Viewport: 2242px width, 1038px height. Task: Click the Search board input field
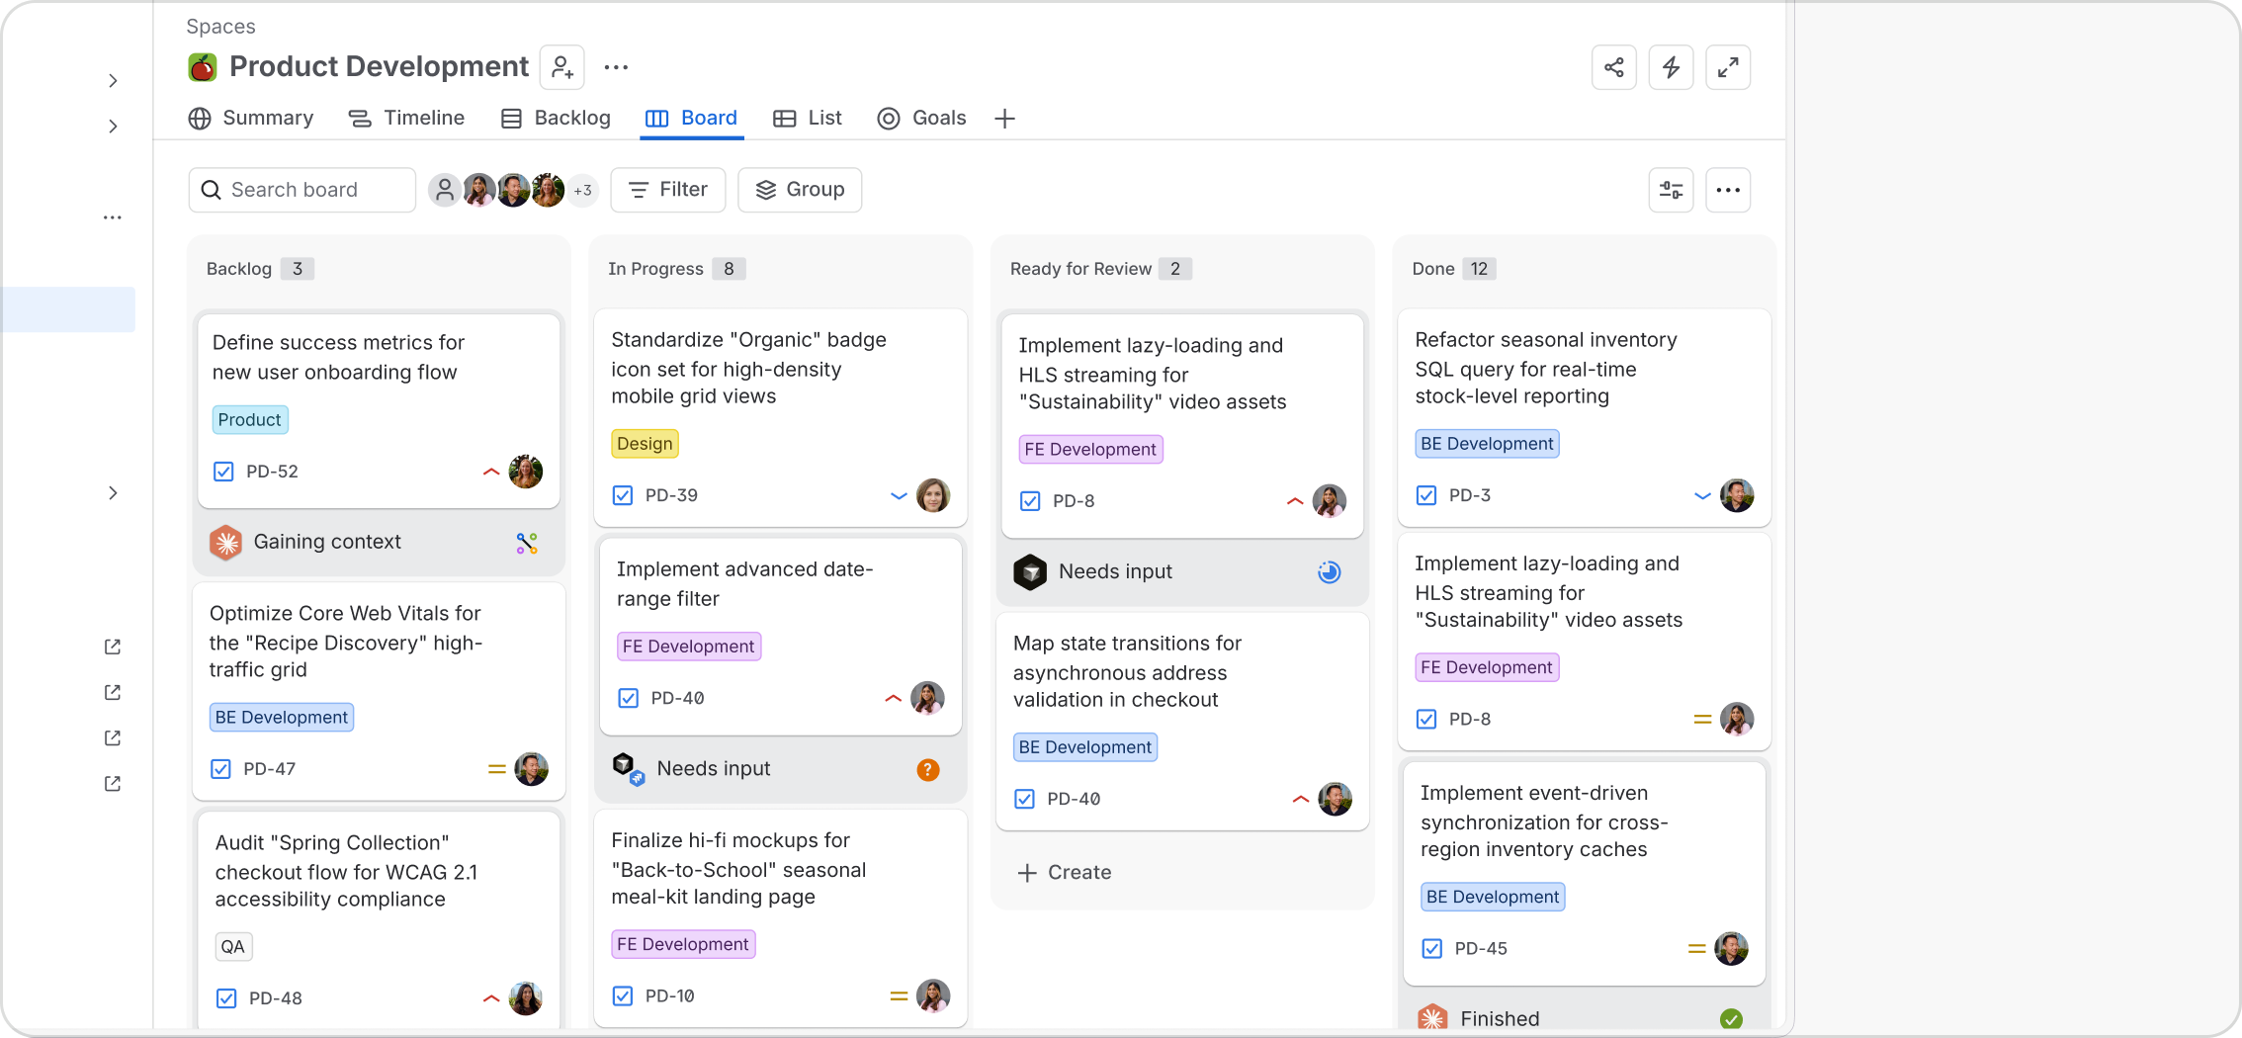pyautogui.click(x=302, y=190)
